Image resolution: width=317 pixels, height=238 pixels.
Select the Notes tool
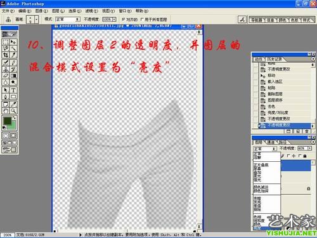coord(6,104)
